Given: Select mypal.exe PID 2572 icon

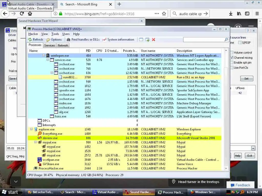Looking at the screenshot, I should (44, 155).
